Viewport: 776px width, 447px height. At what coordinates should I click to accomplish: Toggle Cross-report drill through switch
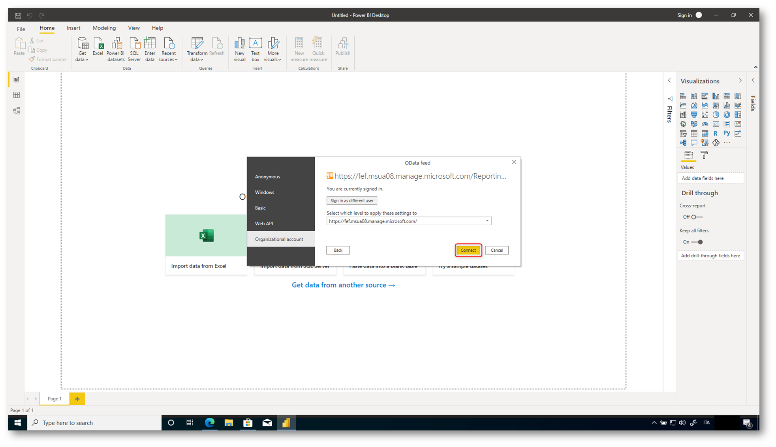click(697, 217)
